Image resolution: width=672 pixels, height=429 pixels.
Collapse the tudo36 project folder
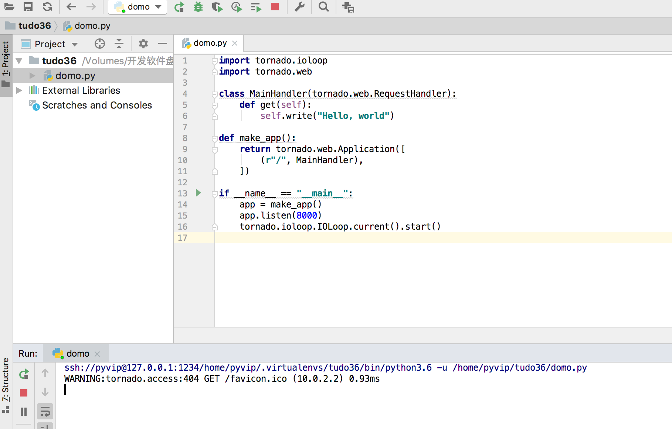pyautogui.click(x=19, y=61)
